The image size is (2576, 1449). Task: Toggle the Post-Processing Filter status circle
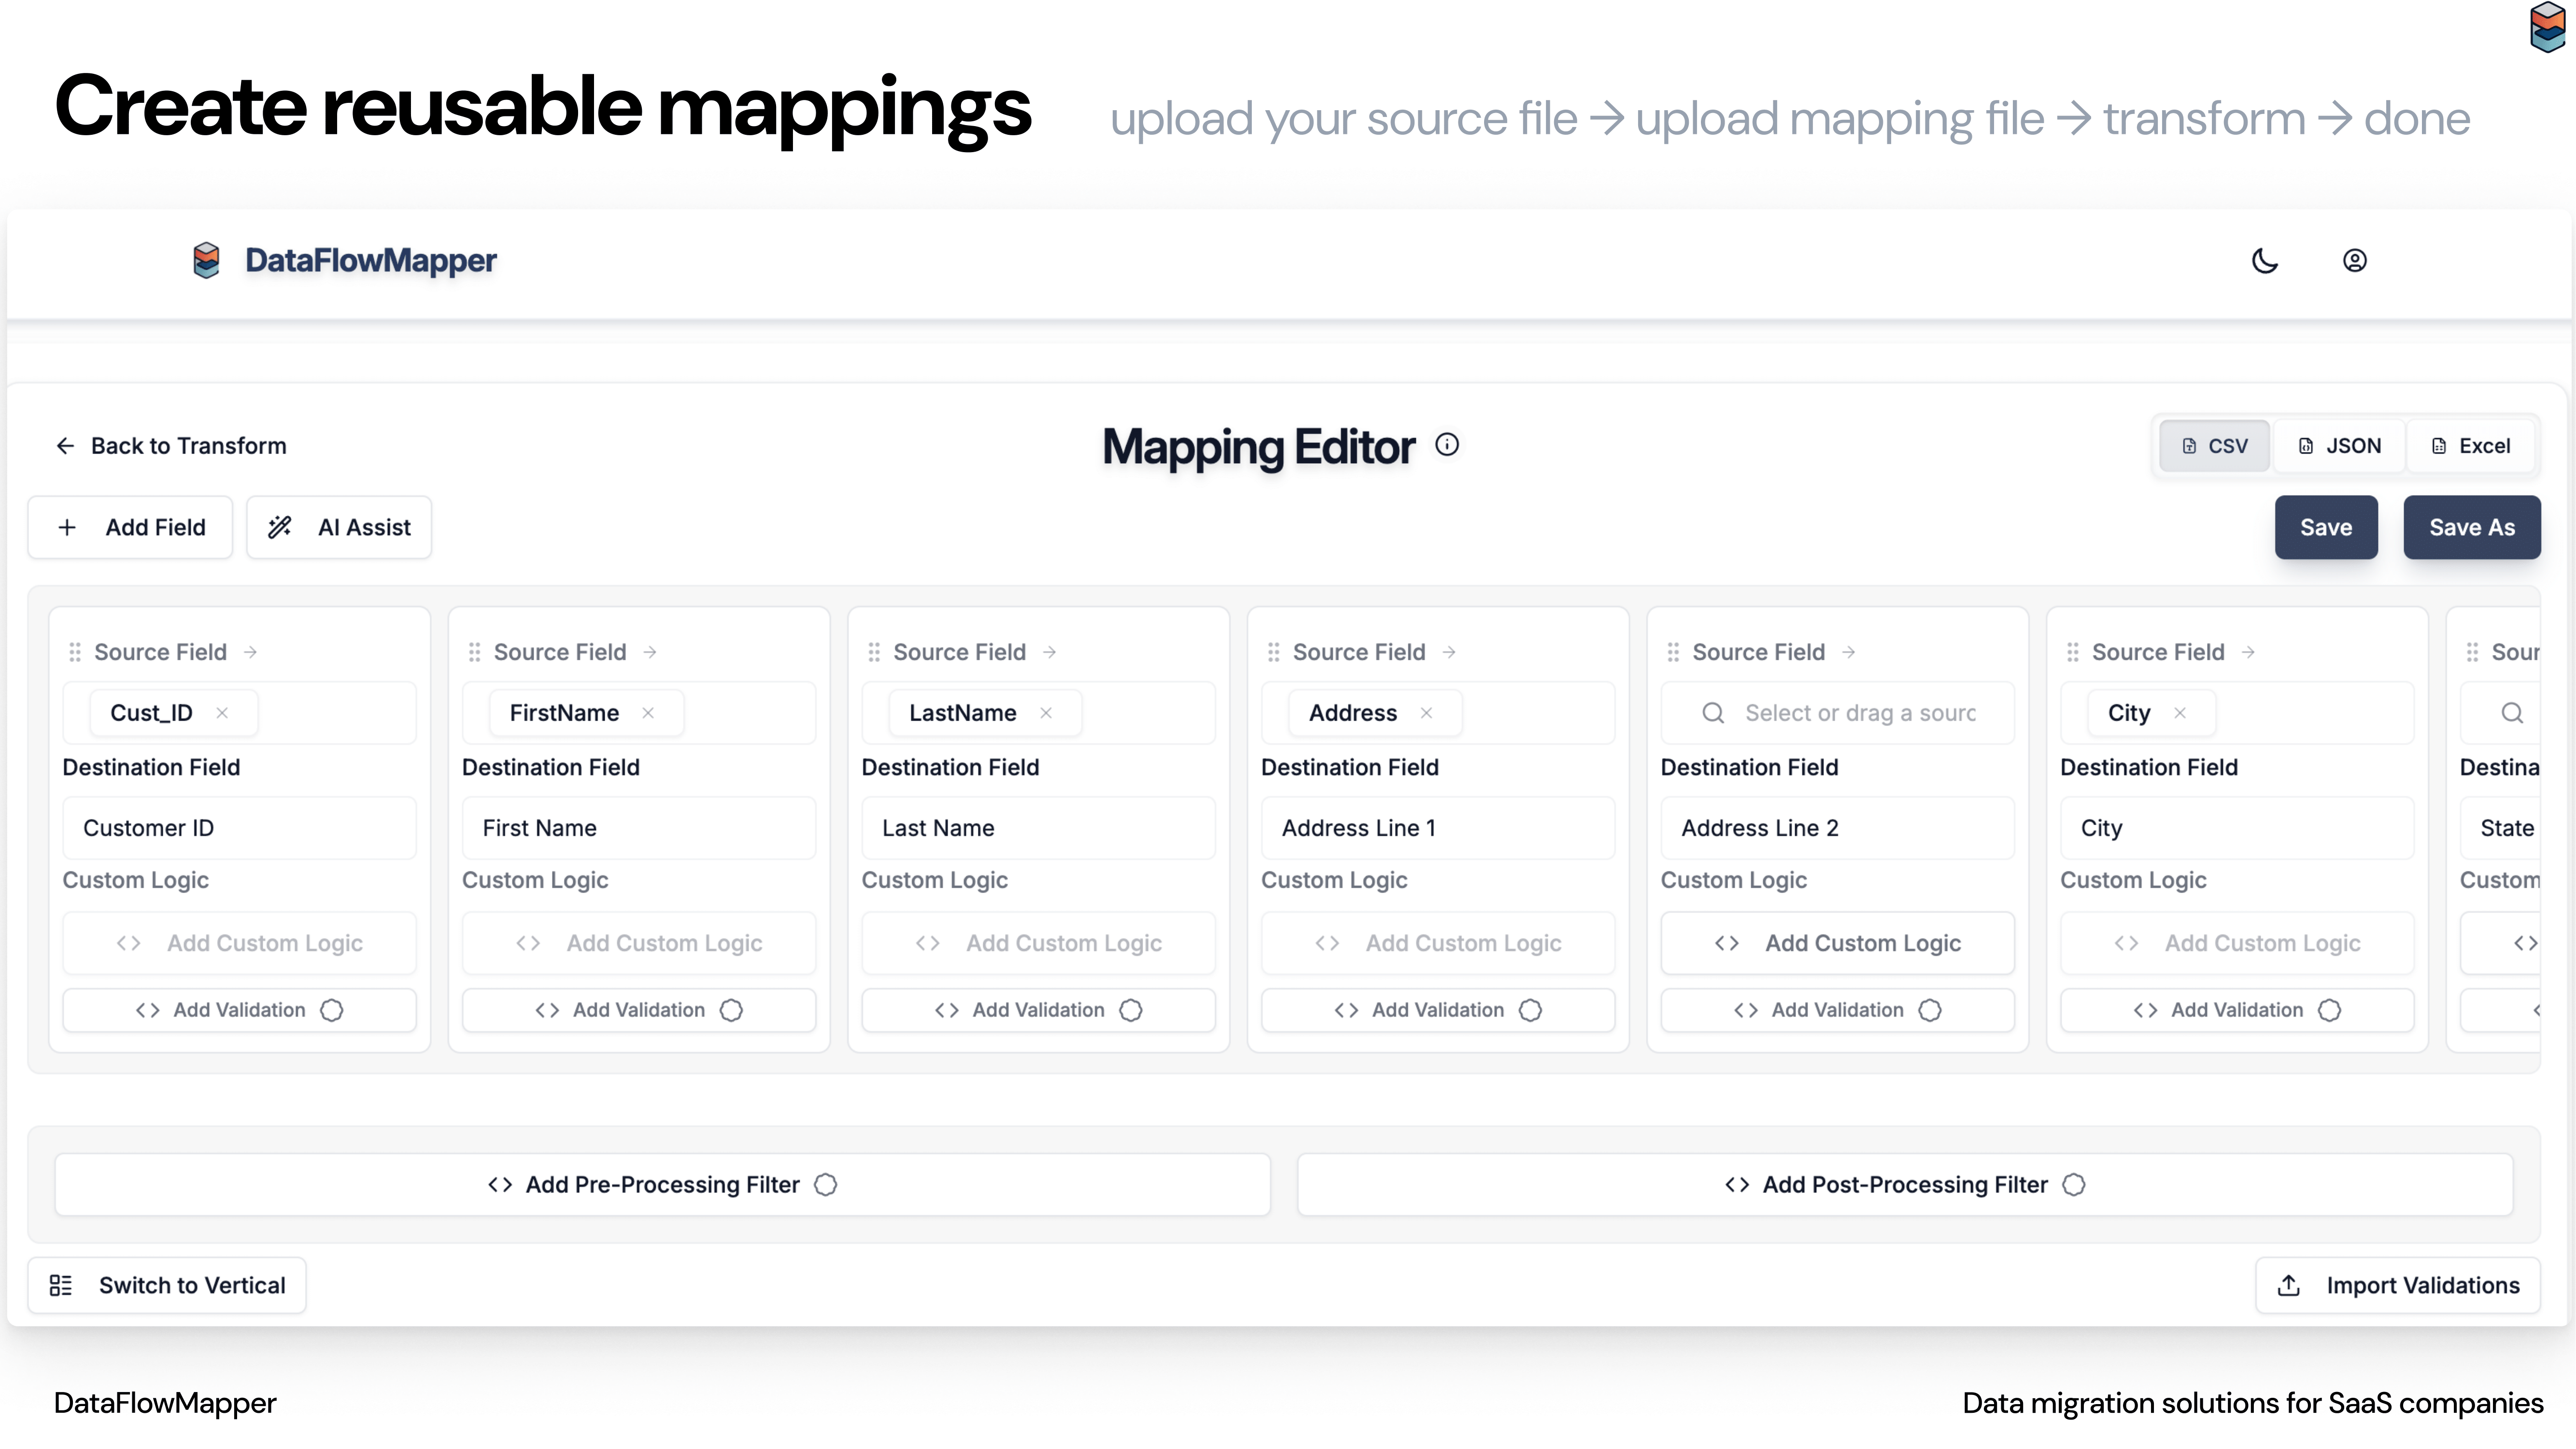(x=2074, y=1185)
